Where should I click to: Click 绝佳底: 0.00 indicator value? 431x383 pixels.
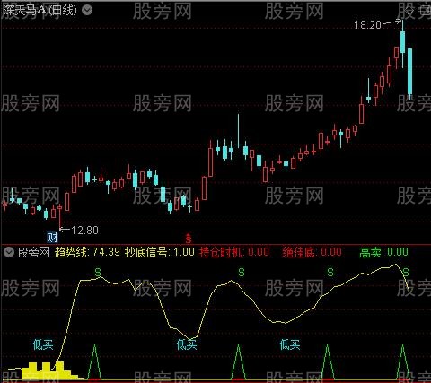click(x=312, y=252)
